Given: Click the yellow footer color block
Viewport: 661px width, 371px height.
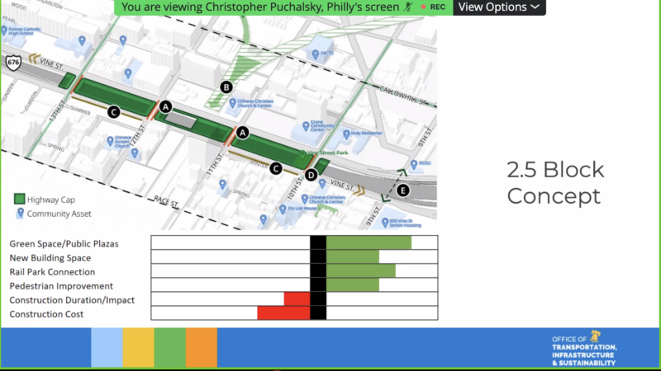Looking at the screenshot, I should [x=139, y=347].
